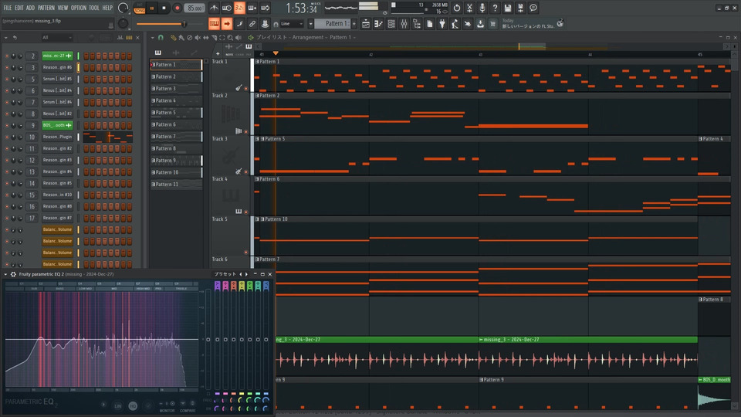741x417 pixels.
Task: Select the paint brush tool in Playlist
Action: (x=181, y=37)
